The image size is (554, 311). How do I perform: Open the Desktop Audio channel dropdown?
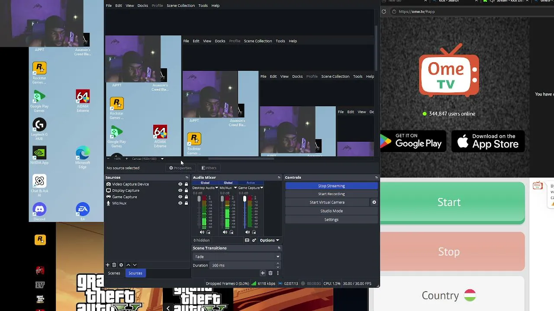pyautogui.click(x=216, y=188)
